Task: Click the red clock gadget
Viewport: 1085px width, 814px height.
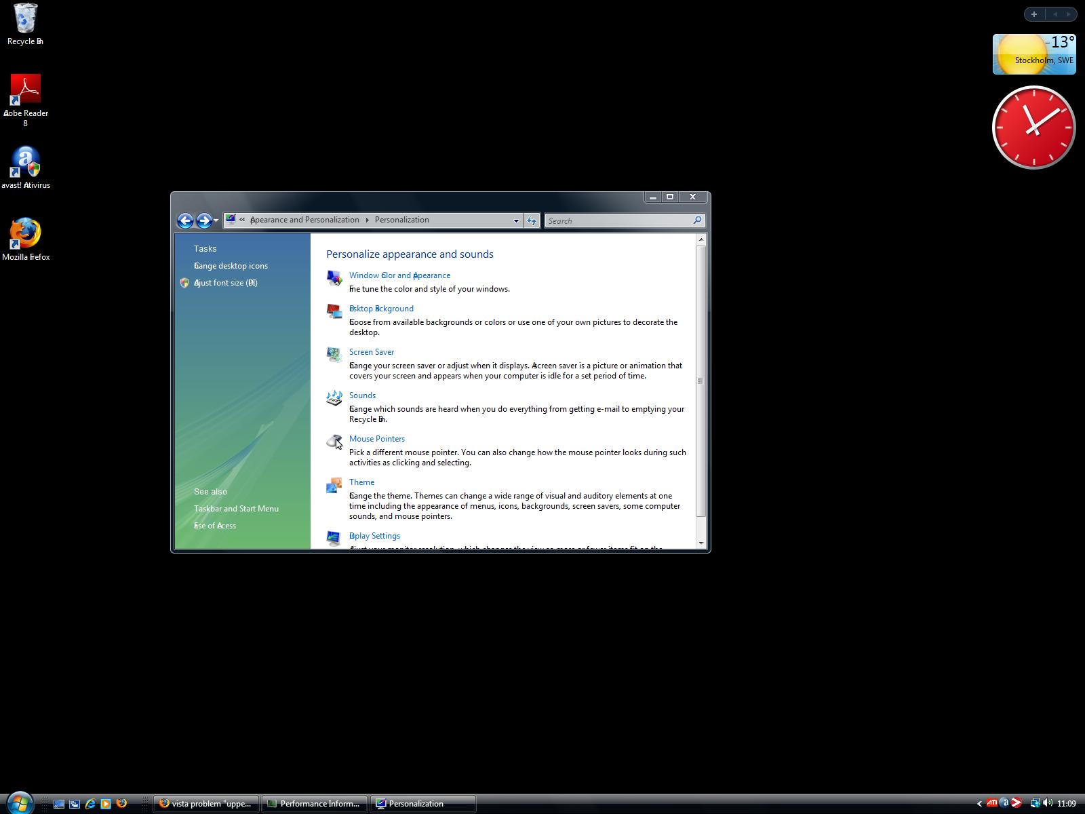Action: tap(1034, 128)
